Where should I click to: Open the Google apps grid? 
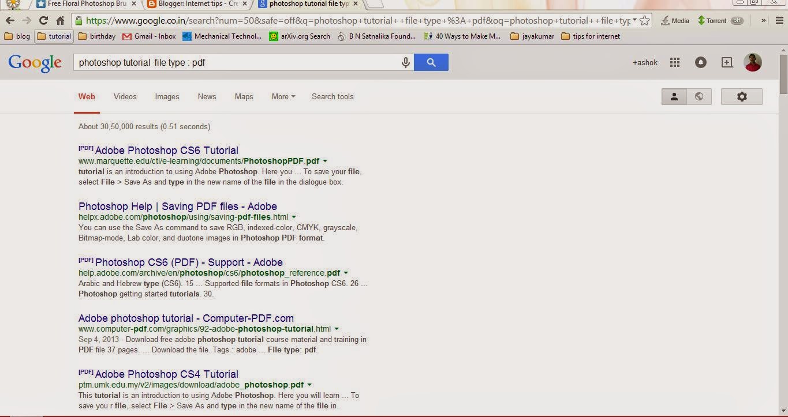coord(674,62)
